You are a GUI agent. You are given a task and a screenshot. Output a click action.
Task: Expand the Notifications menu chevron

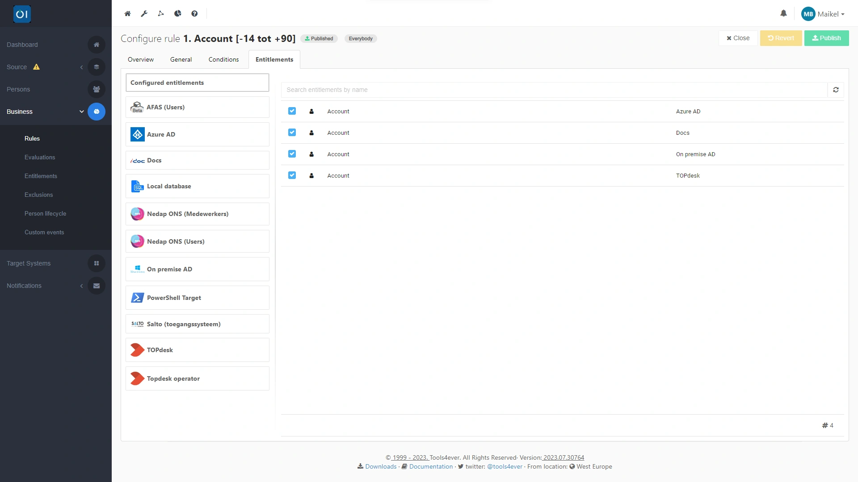point(81,286)
